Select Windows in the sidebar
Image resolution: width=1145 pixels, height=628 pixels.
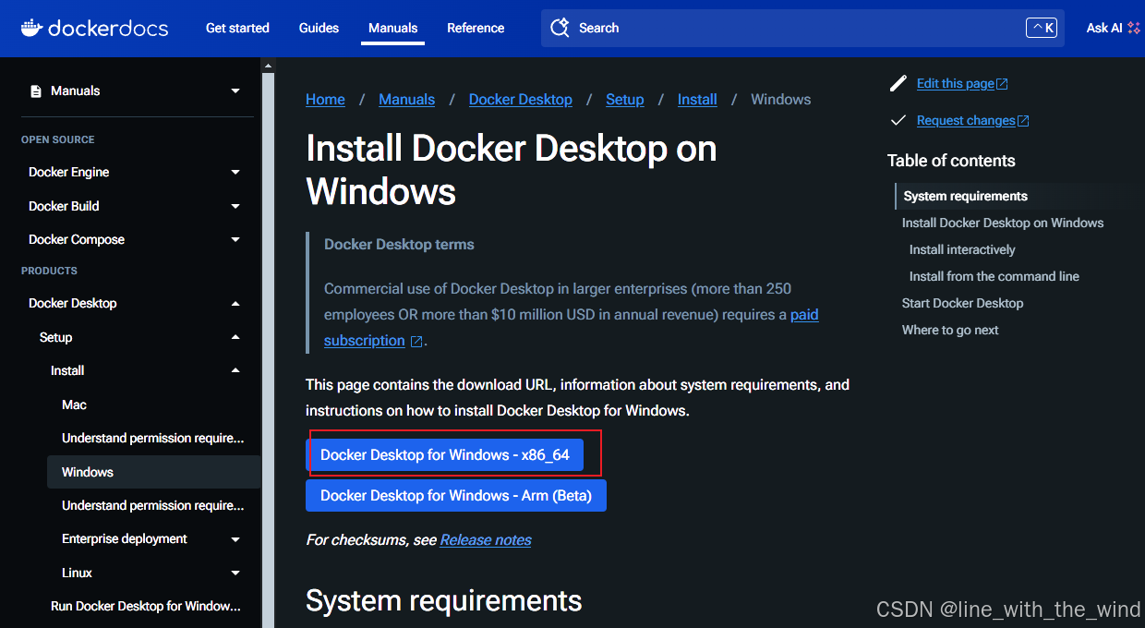[x=154, y=472]
